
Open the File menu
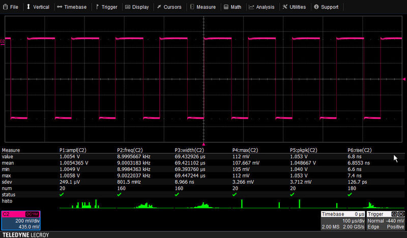pos(11,7)
